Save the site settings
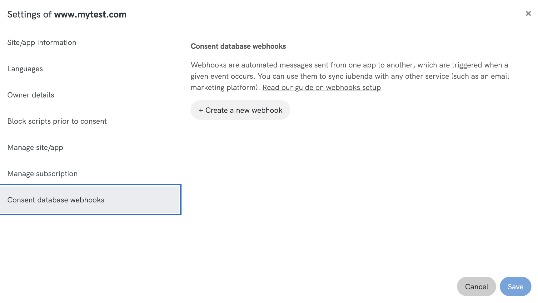Viewport: 538px width, 303px height. click(x=515, y=286)
